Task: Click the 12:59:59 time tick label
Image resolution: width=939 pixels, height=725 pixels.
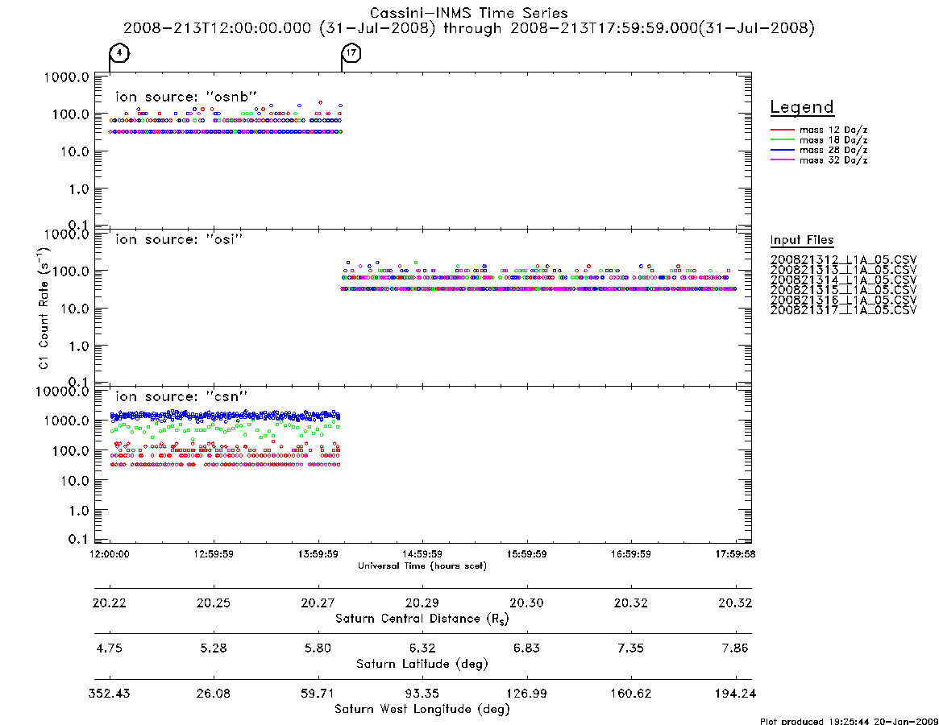Action: coord(214,554)
